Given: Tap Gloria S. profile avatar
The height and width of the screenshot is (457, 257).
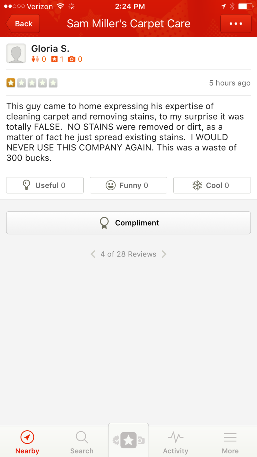Looking at the screenshot, I should coord(16,53).
